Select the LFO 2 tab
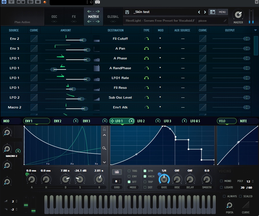The image size is (259, 216). (x=141, y=121)
